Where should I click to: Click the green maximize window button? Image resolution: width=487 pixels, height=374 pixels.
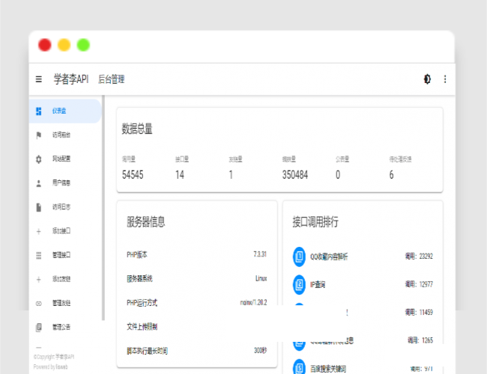pyautogui.click(x=83, y=45)
